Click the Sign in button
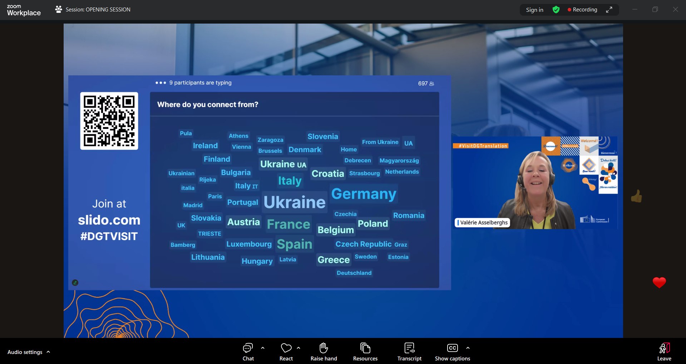Screen dimensions: 686x364 pyautogui.click(x=534, y=10)
